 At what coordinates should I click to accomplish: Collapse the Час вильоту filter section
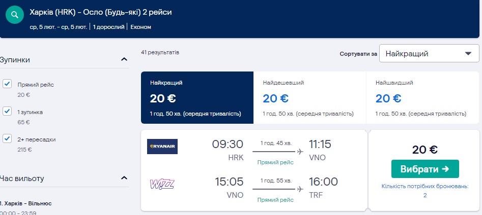(124, 178)
